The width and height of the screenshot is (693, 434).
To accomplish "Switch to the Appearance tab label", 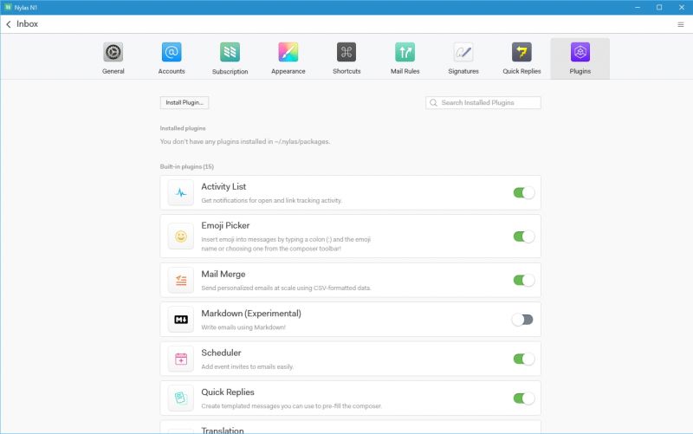I will (288, 71).
